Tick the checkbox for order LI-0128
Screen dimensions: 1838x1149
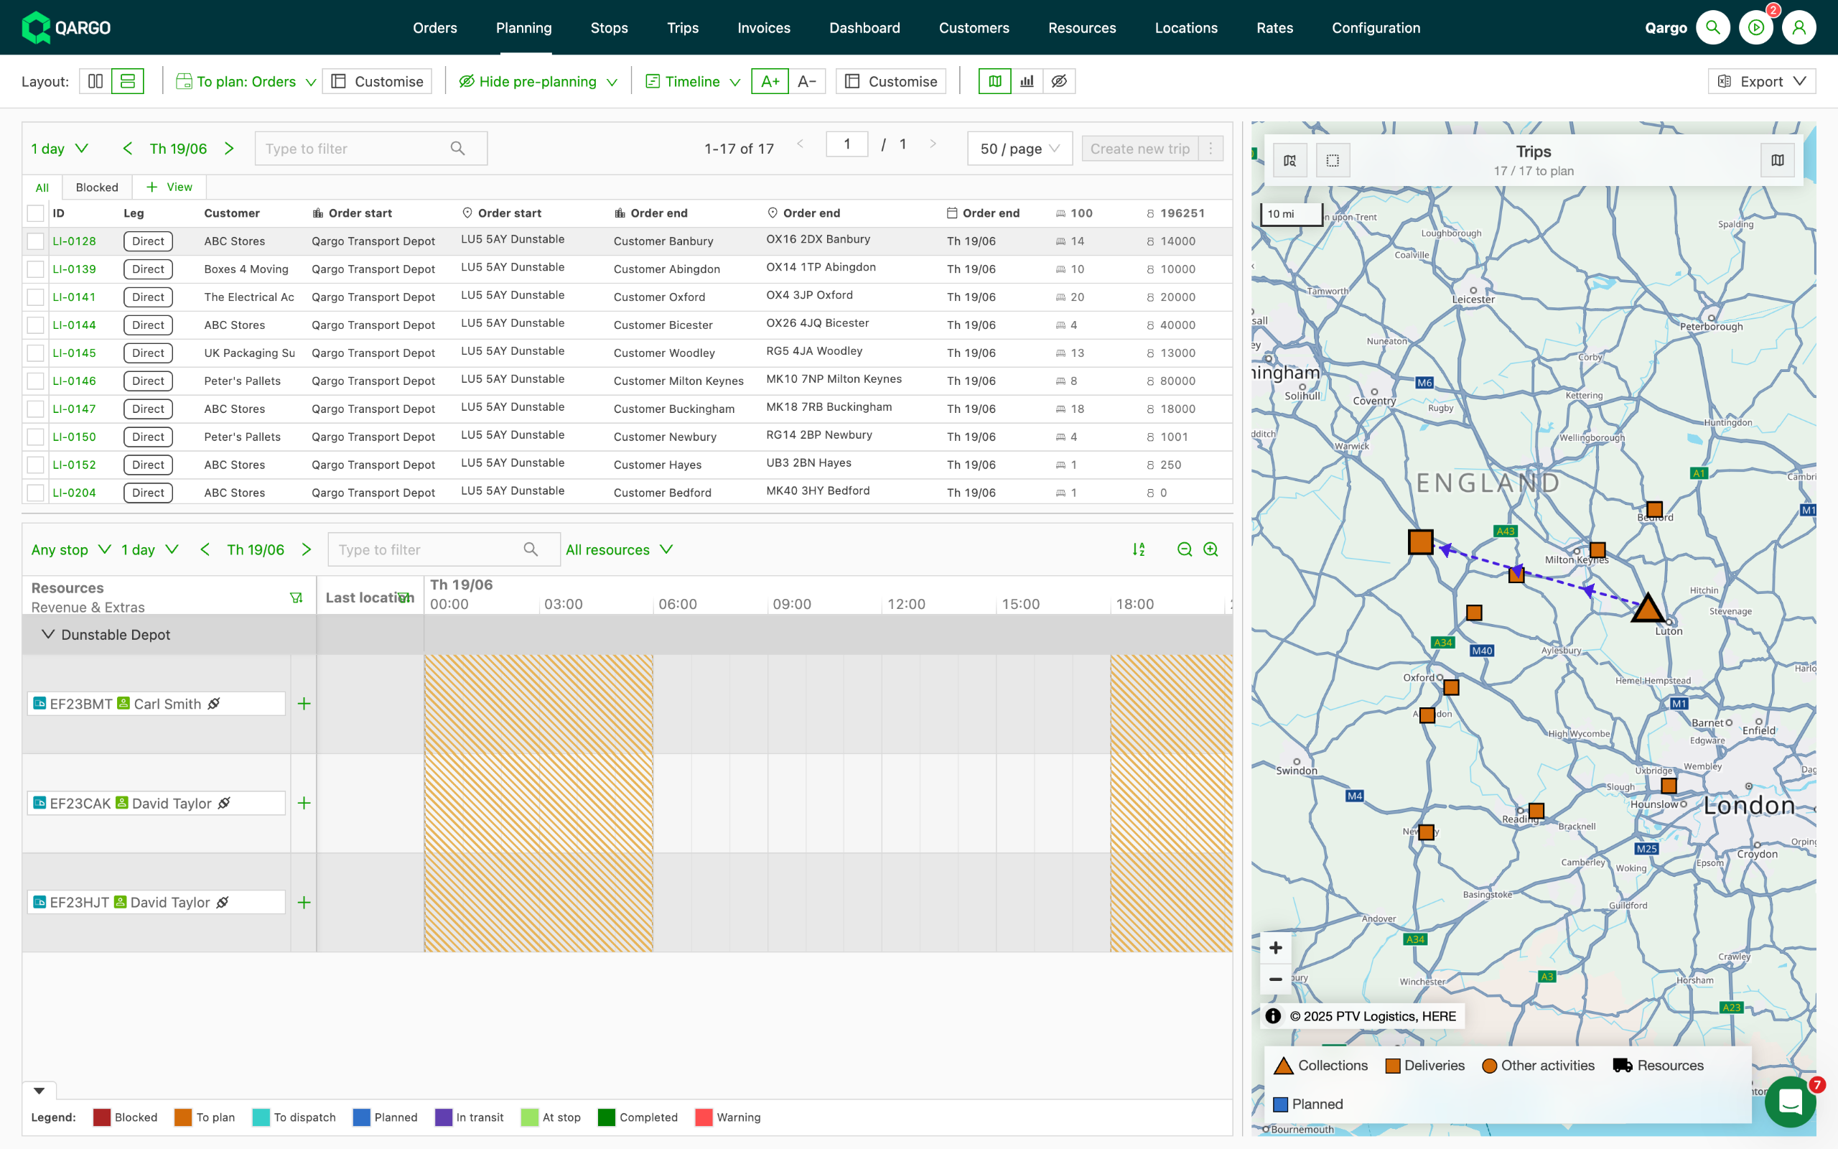point(36,242)
